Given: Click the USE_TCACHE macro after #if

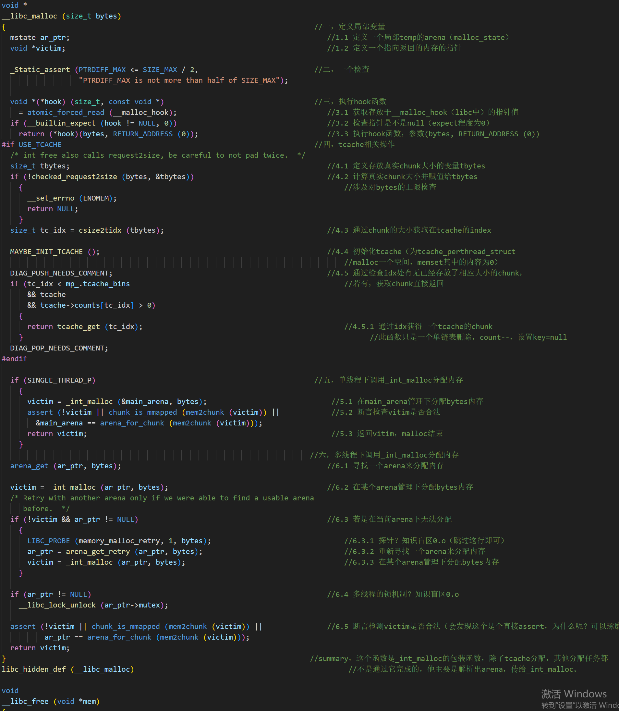Looking at the screenshot, I should (40, 145).
